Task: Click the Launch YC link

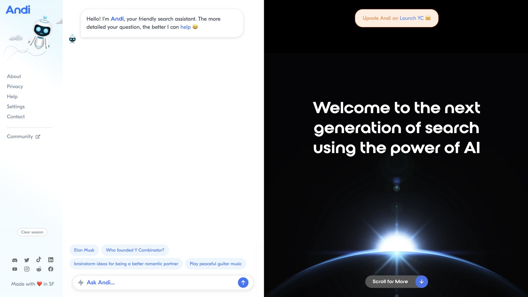Action: (x=411, y=18)
